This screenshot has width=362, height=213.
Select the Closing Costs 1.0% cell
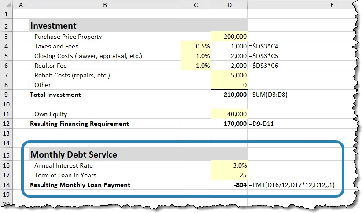point(196,56)
